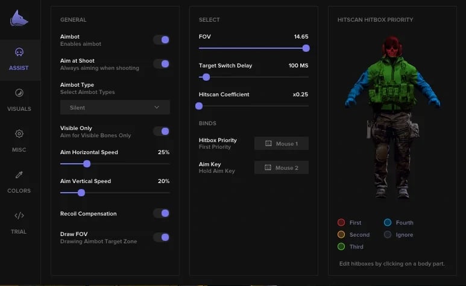Viewport: 466px width, 286px height.
Task: Click the 20% vertical speed value
Action: coord(163,181)
